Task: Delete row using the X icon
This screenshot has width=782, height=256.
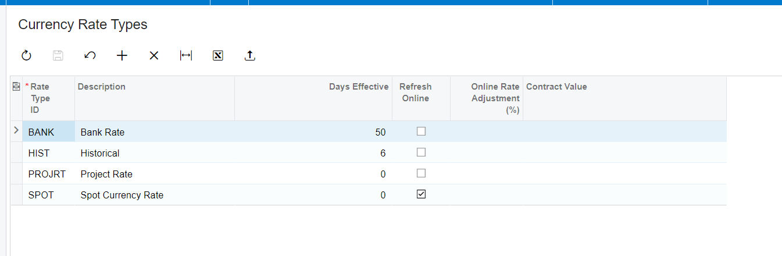Action: click(153, 56)
